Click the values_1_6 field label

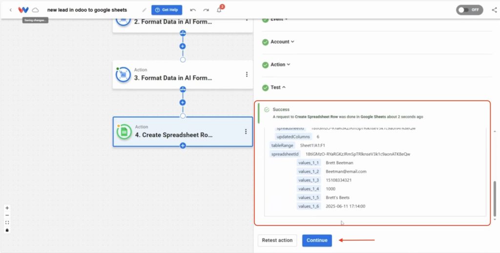[x=309, y=206]
